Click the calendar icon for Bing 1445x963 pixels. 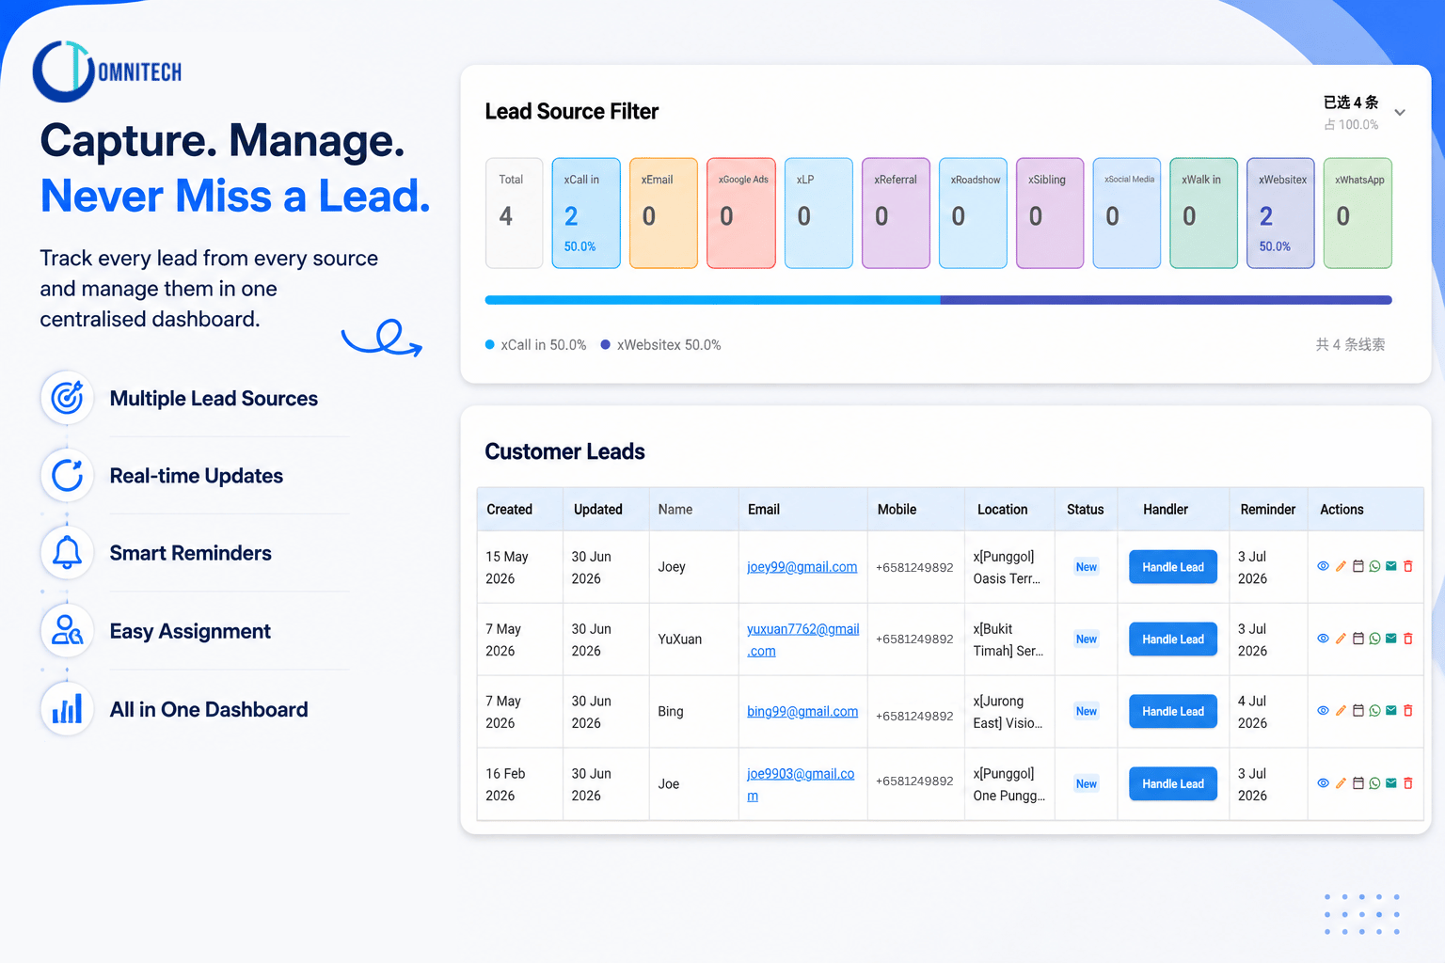1358,711
